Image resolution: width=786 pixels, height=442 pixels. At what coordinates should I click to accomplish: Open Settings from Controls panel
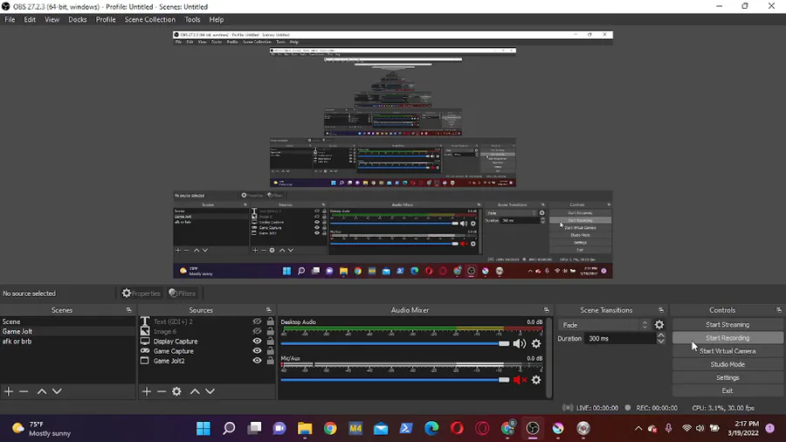727,377
